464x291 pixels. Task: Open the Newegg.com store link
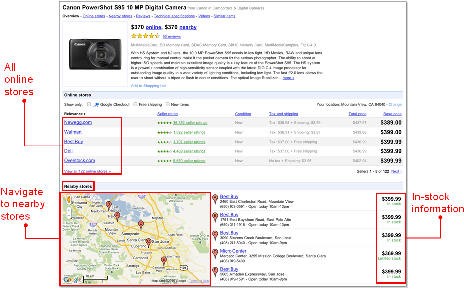(x=78, y=122)
